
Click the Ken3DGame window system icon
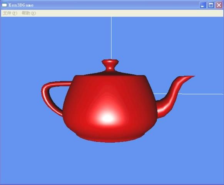coord(4,5)
